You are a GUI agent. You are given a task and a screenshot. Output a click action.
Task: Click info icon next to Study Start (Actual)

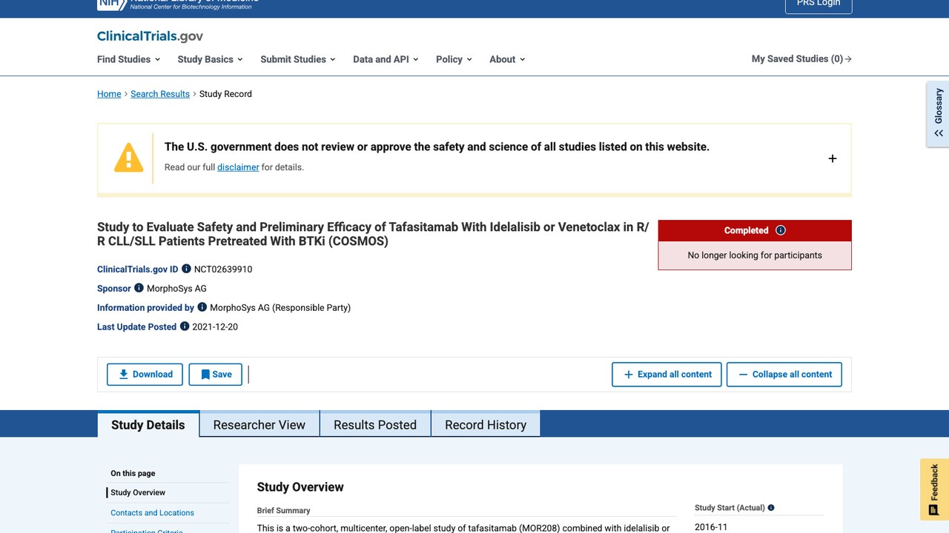[771, 508]
